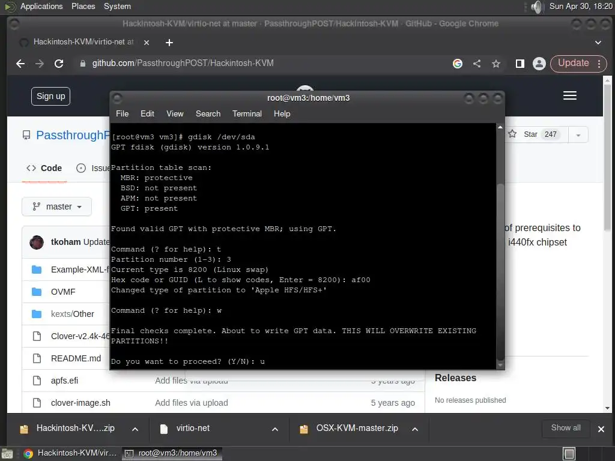
Task: Close the downloads bar
Action: coord(601,429)
